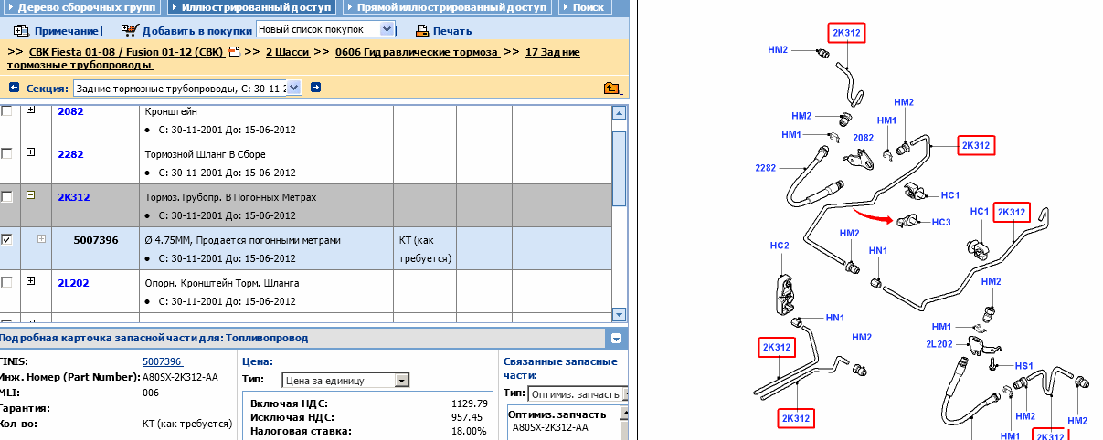Image resolution: width=1103 pixels, height=440 pixels.
Task: Select HS1 label on the diagram
Action: pos(1024,366)
